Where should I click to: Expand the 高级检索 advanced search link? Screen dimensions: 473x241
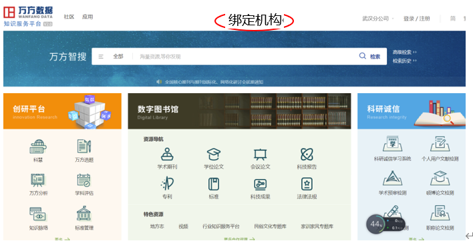404,53
